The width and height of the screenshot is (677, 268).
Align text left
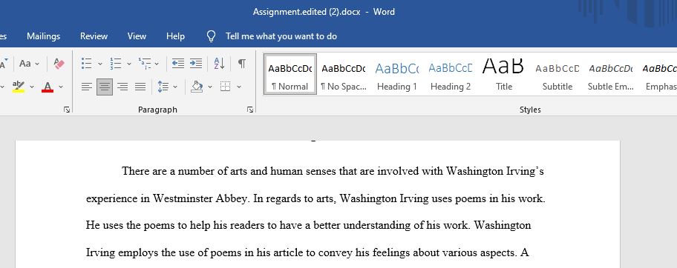[87, 87]
